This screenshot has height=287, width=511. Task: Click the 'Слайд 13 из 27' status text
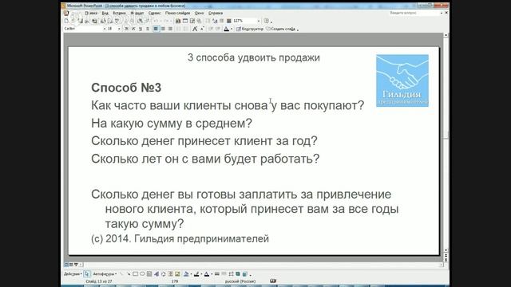click(x=99, y=281)
